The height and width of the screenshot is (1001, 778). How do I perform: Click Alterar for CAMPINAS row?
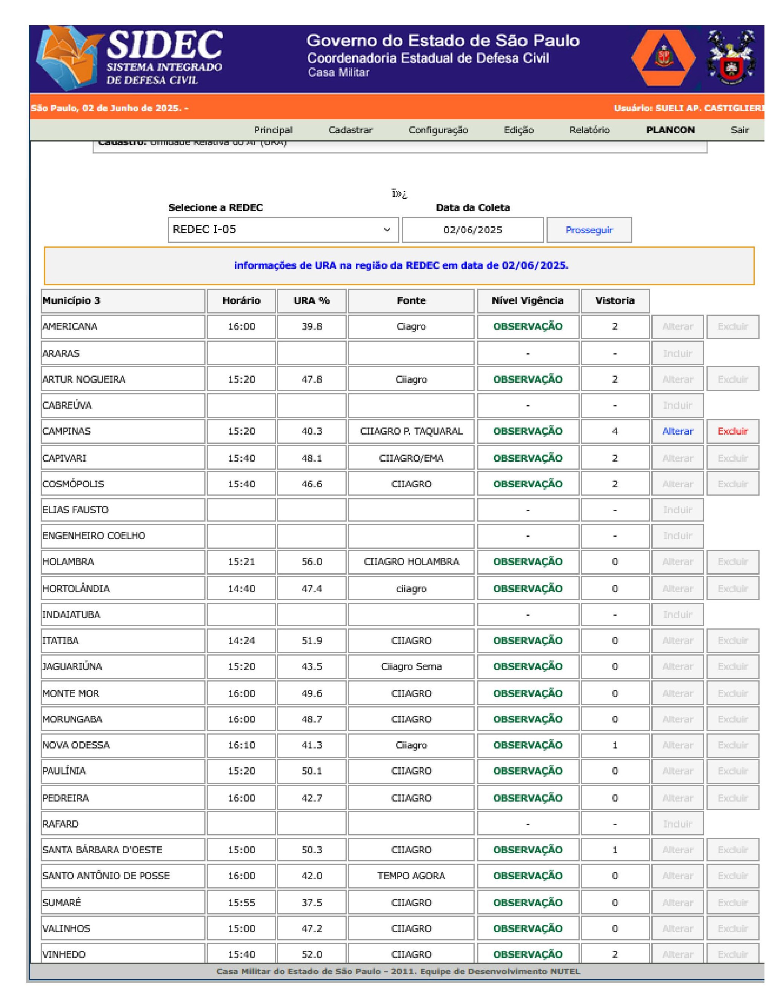point(678,431)
